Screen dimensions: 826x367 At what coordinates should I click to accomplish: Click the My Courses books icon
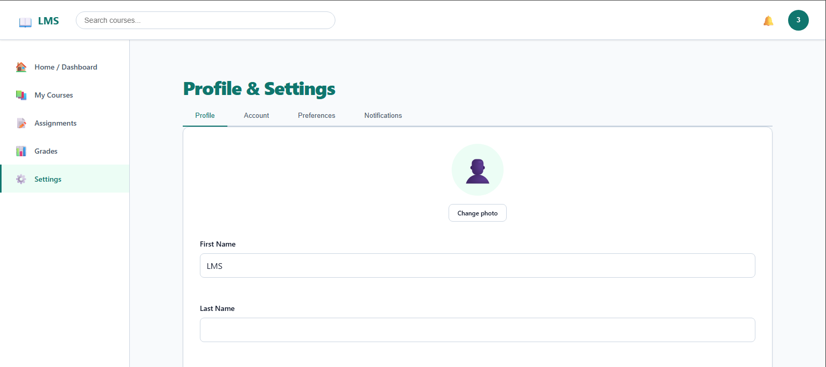point(21,95)
